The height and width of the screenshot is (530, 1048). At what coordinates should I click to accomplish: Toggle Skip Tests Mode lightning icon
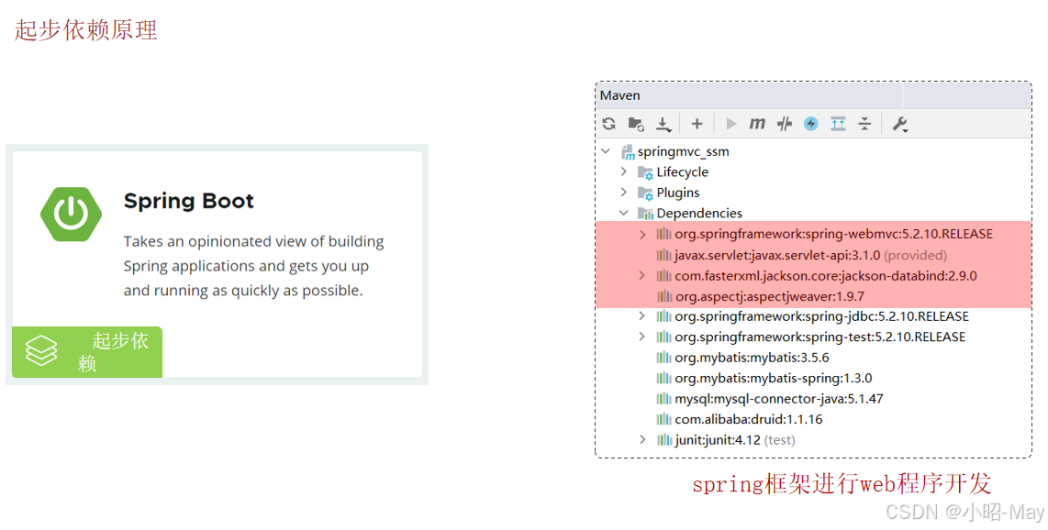810,124
